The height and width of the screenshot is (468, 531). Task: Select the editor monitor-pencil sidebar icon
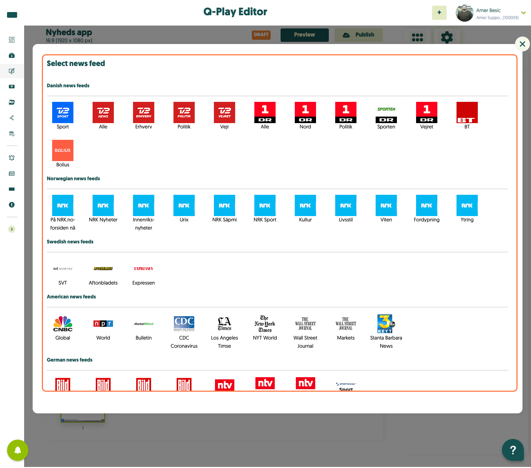12,71
